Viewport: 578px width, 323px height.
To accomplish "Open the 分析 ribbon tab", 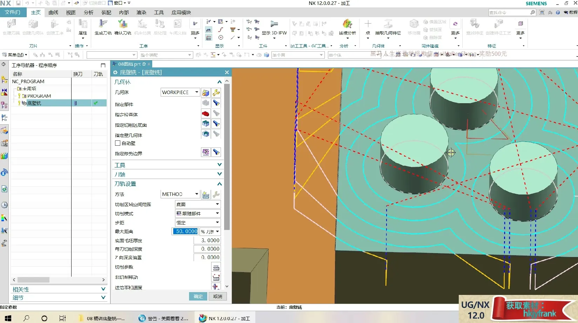I will point(88,13).
